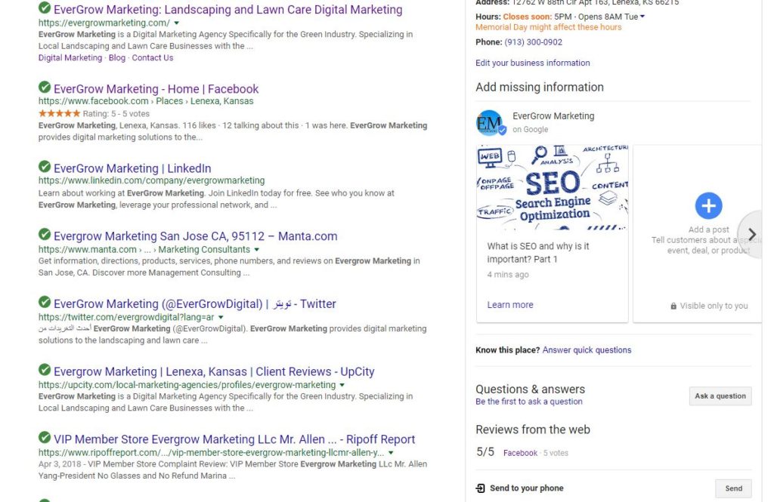Click the phone number (913) 300-0902
Screen dimensions: 774x502
pyautogui.click(x=533, y=42)
